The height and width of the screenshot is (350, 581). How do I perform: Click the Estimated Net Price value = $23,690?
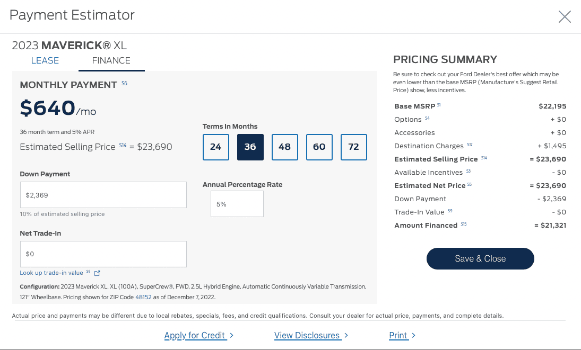point(548,185)
